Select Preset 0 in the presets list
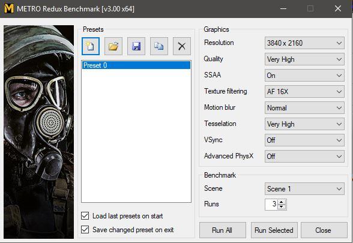Viewport: 353px width, 243px height. (136, 65)
